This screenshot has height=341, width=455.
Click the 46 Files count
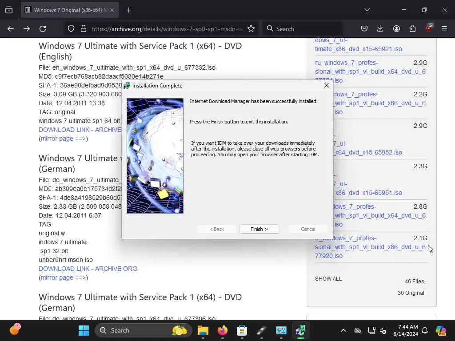click(415, 281)
